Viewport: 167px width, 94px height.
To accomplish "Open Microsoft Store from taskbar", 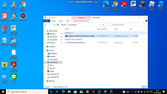I will pos(75,92).
